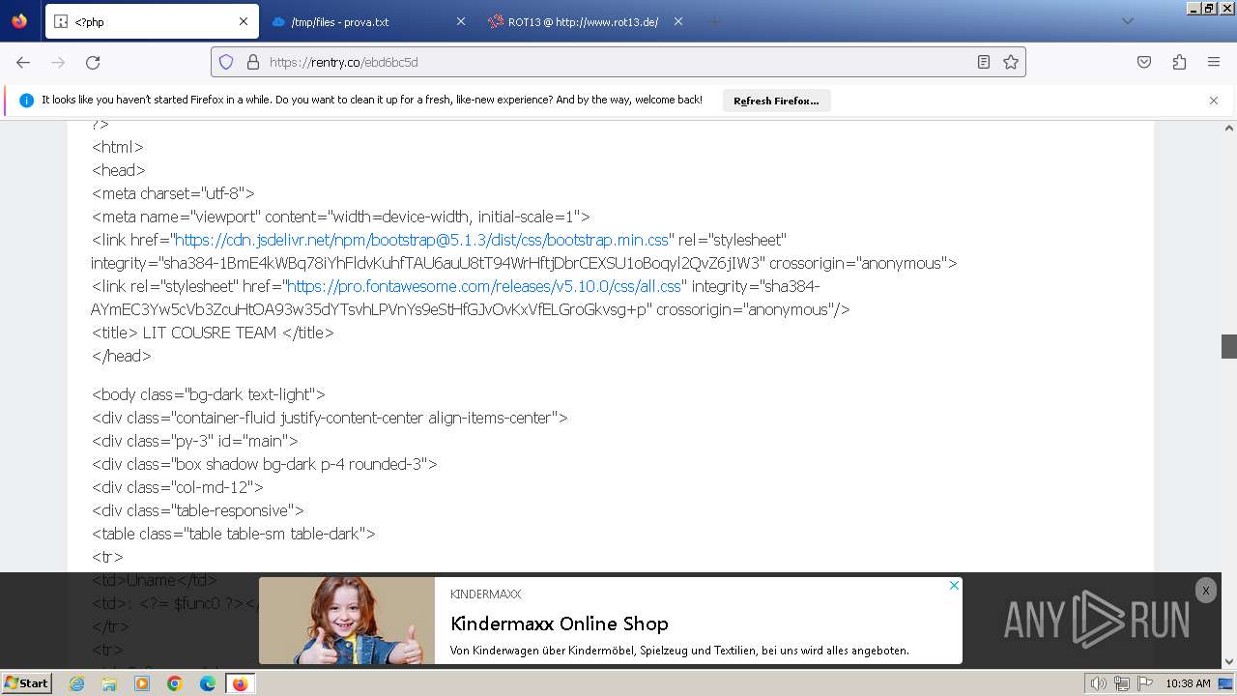The width and height of the screenshot is (1237, 696).
Task: Click the '<meta charset="utf-8">' line
Action: tap(173, 193)
